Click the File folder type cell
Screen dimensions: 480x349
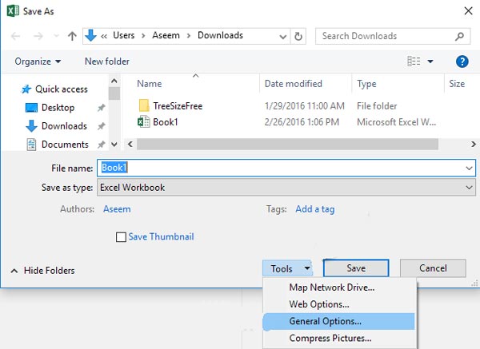point(377,106)
